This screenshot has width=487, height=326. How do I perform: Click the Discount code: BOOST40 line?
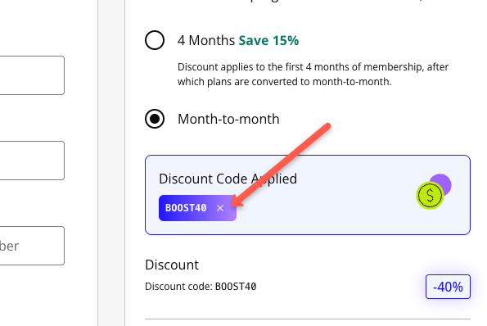tap(201, 286)
